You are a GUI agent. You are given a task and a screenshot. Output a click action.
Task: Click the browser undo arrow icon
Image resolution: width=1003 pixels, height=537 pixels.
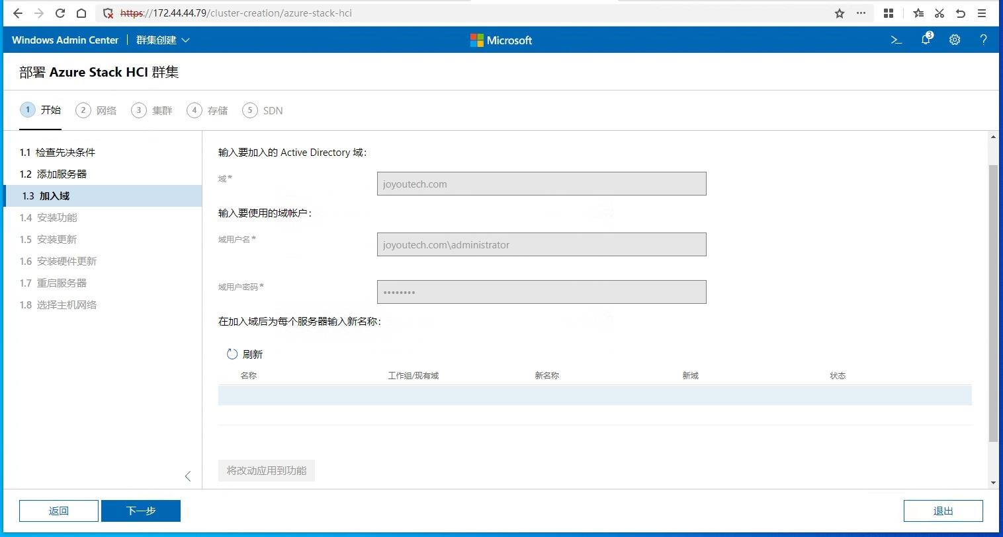click(961, 13)
